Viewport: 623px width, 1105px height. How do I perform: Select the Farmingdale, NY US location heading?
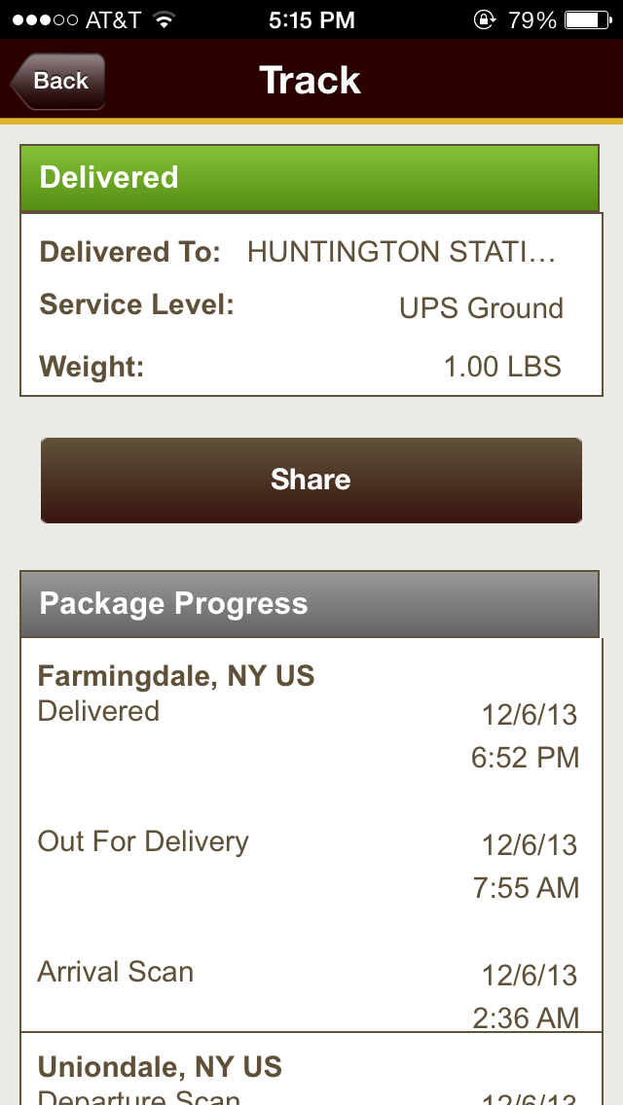176,676
